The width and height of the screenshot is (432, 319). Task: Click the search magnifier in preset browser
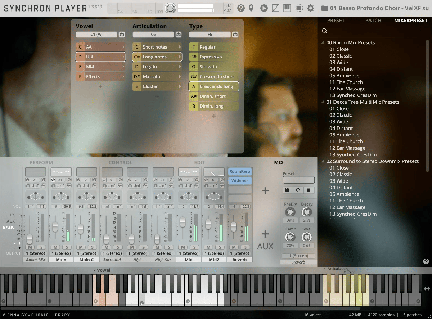[325, 31]
